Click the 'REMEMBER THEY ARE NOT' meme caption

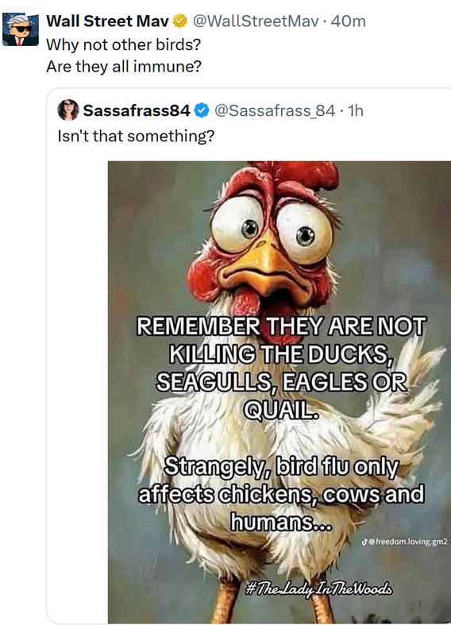[x=281, y=326]
